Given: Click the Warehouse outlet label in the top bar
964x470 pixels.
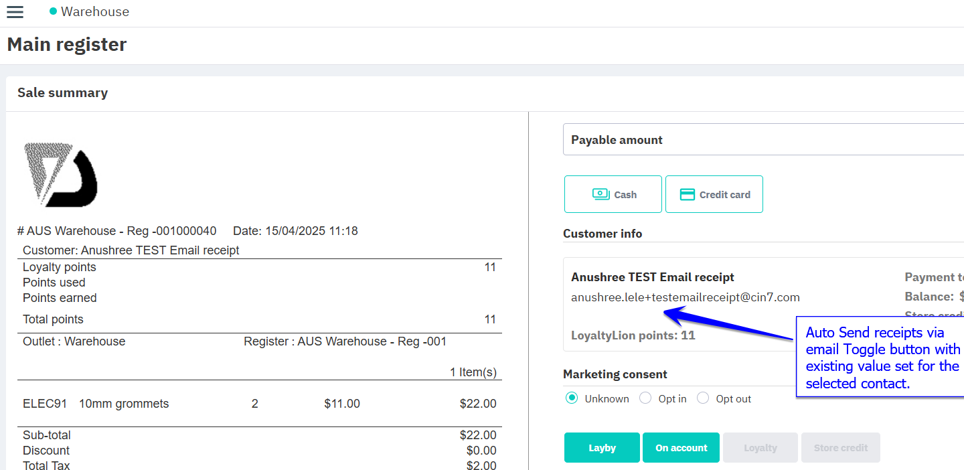Looking at the screenshot, I should [94, 12].
